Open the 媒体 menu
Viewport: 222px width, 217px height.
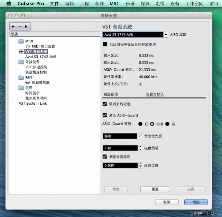click(145, 4)
